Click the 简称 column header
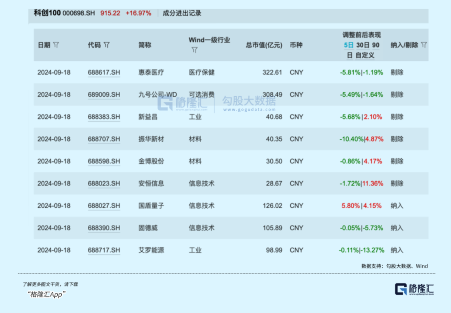The height and width of the screenshot is (313, 451). [x=144, y=45]
